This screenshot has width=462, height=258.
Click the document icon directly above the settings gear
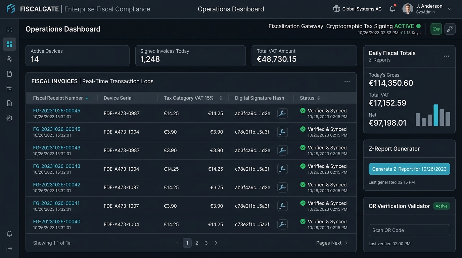9,103
